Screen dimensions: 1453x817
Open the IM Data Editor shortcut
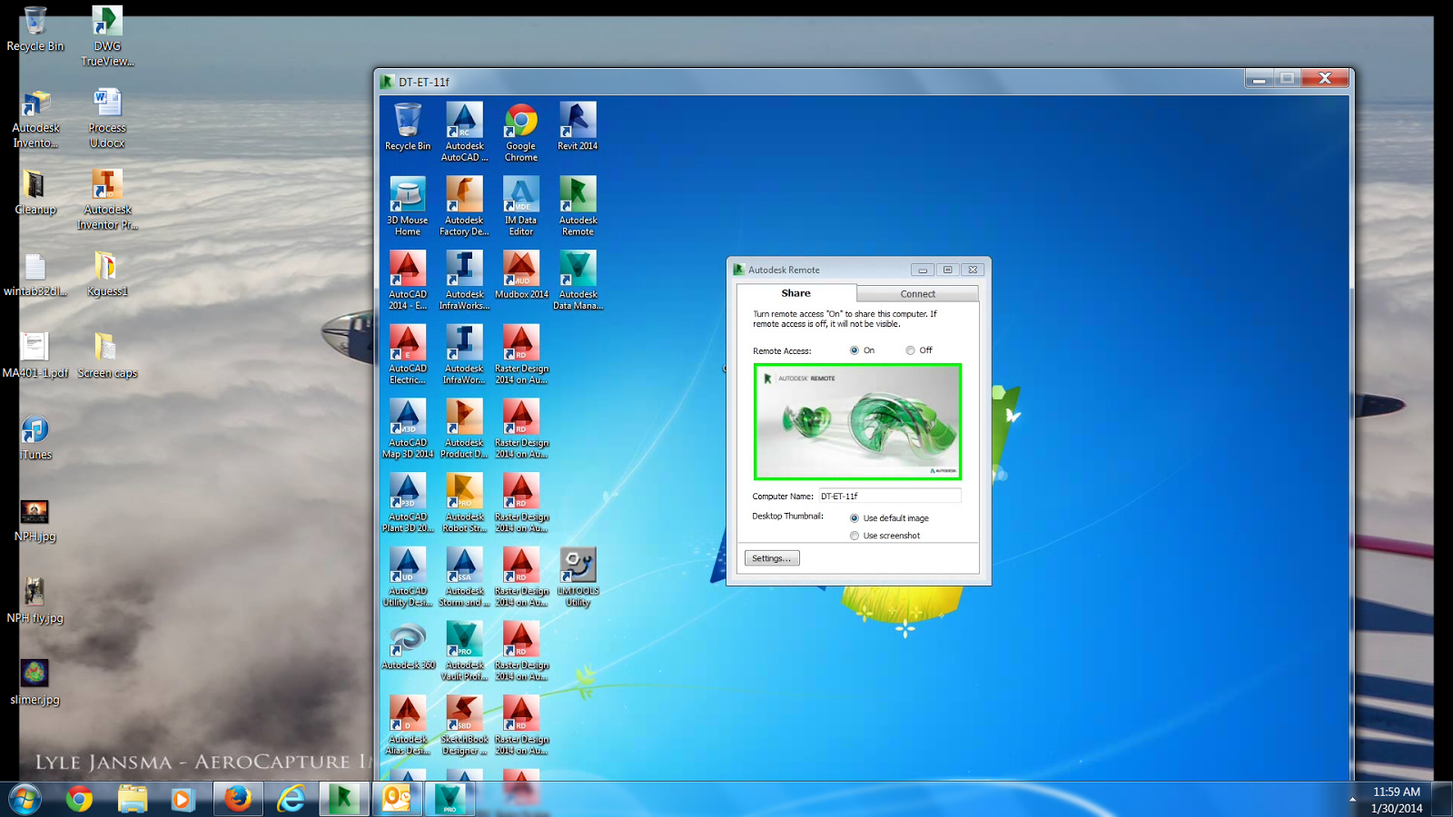click(521, 207)
